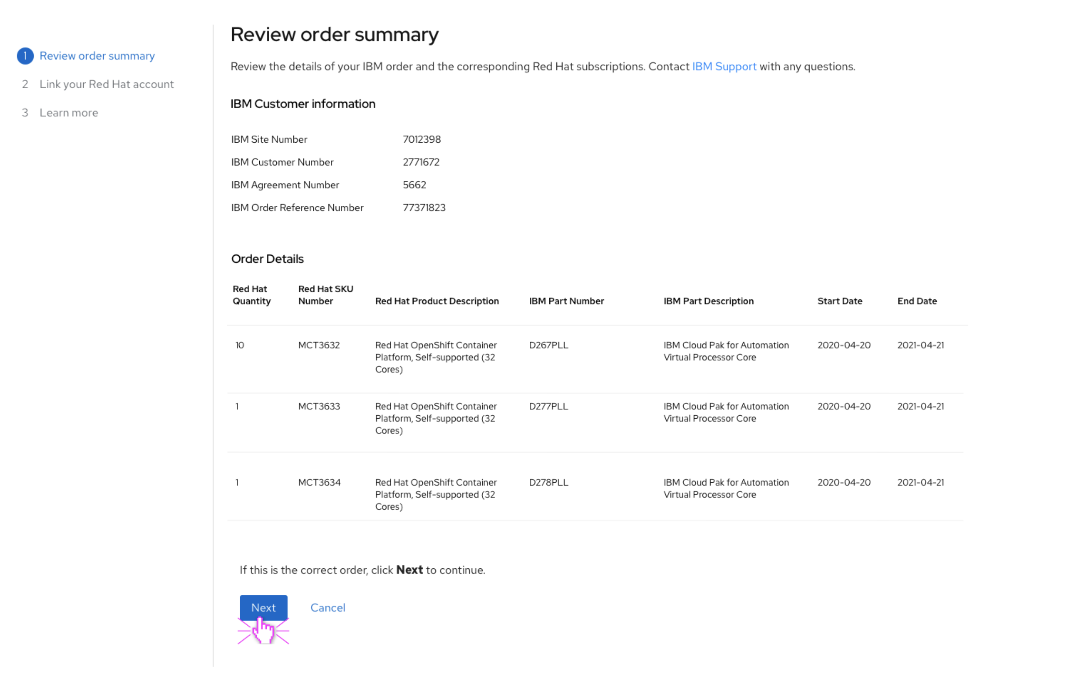Viewport: 1069px width, 674px height.
Task: Click the IBM Part Description column header
Action: [708, 301]
